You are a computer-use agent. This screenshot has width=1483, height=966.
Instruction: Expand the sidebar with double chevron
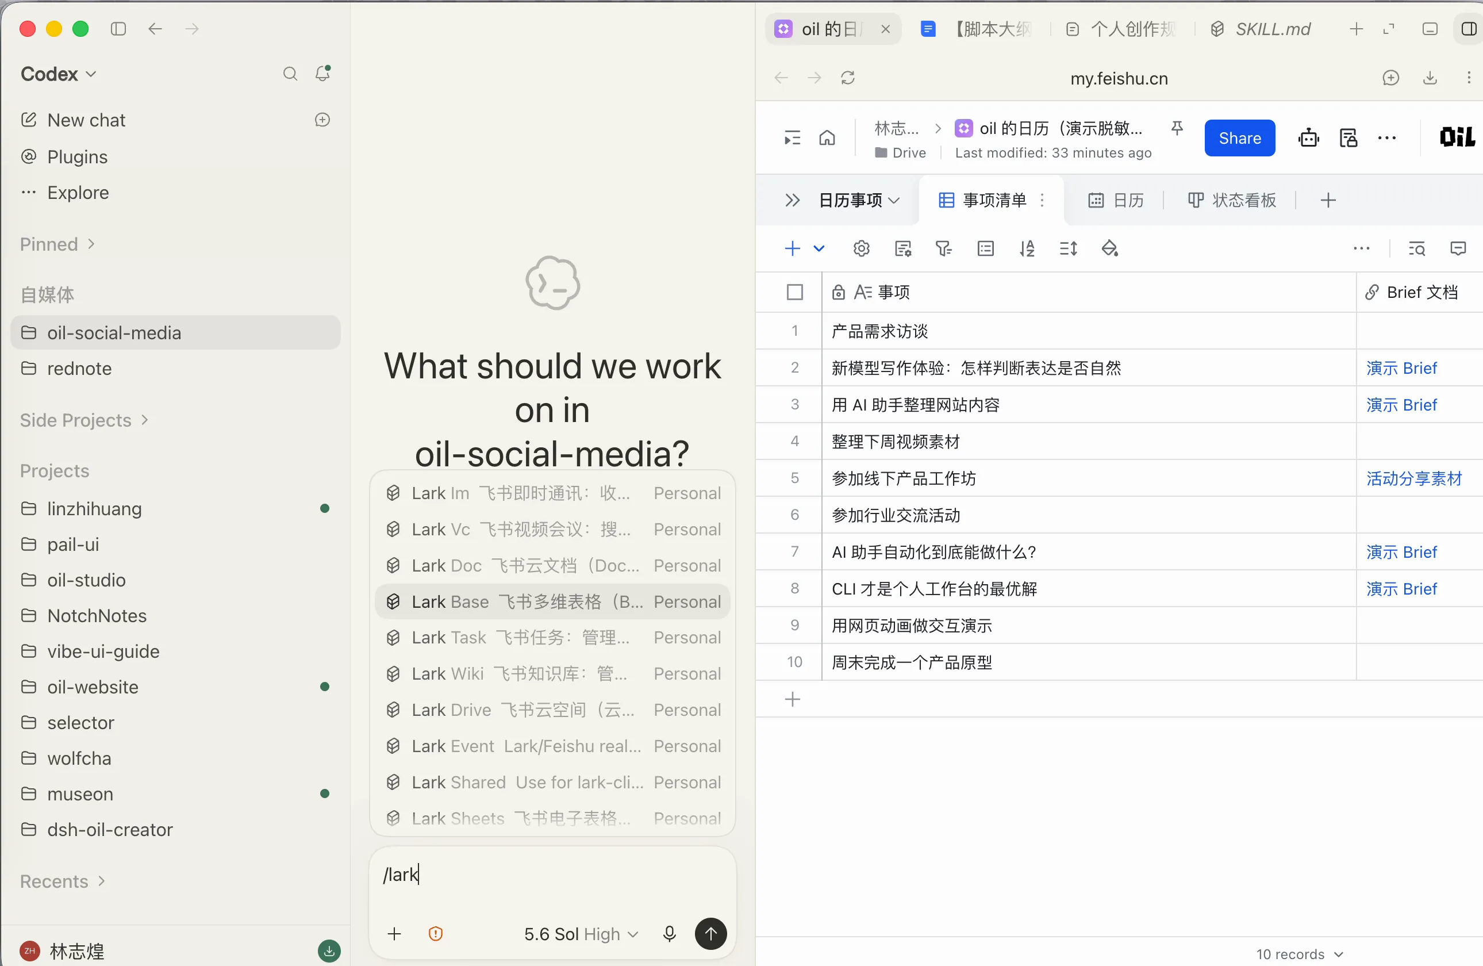click(x=792, y=200)
